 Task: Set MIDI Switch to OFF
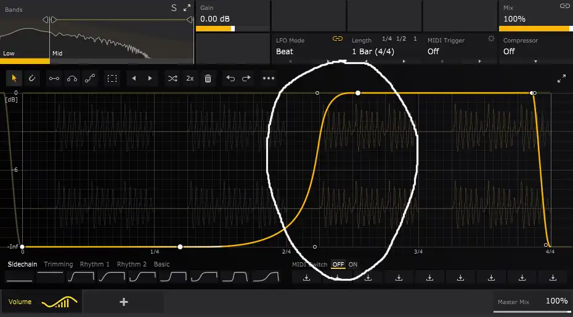(338, 265)
